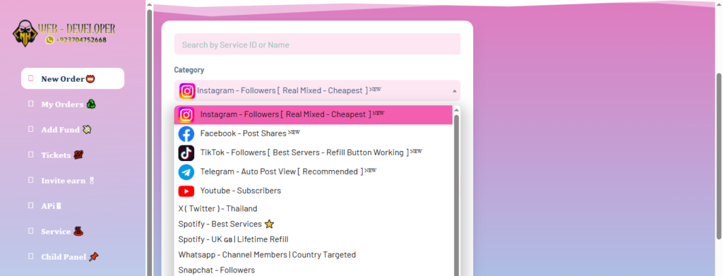Click the medal emoji next to Invite earn
Screen dimensions: 723x276
click(x=91, y=181)
